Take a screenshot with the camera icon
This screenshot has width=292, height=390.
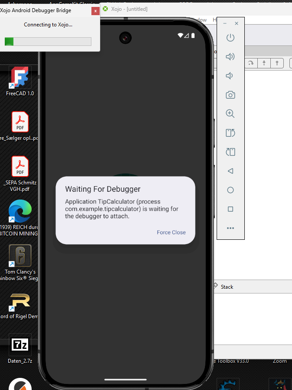230,95
